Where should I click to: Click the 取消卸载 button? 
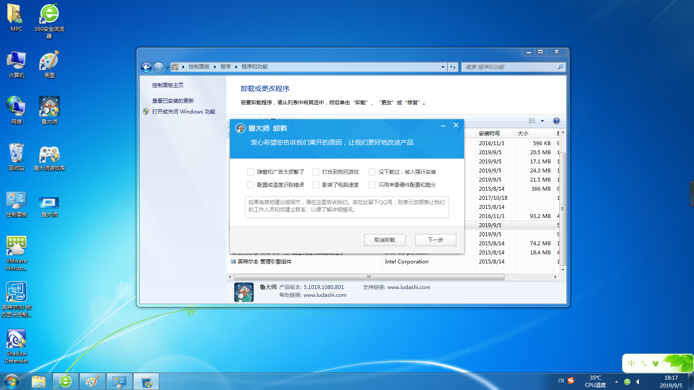pos(385,240)
